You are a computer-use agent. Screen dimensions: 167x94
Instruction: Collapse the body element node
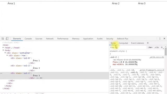point(3,50)
